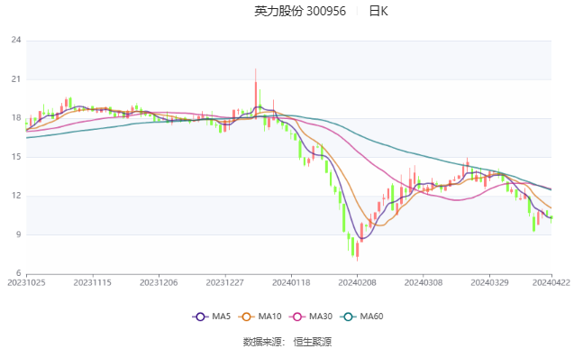
Task: Click the x-axis date 20240329
Action: coord(490,282)
